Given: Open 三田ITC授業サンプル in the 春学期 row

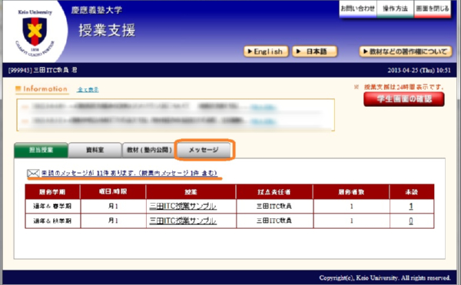Looking at the screenshot, I should [x=183, y=206].
